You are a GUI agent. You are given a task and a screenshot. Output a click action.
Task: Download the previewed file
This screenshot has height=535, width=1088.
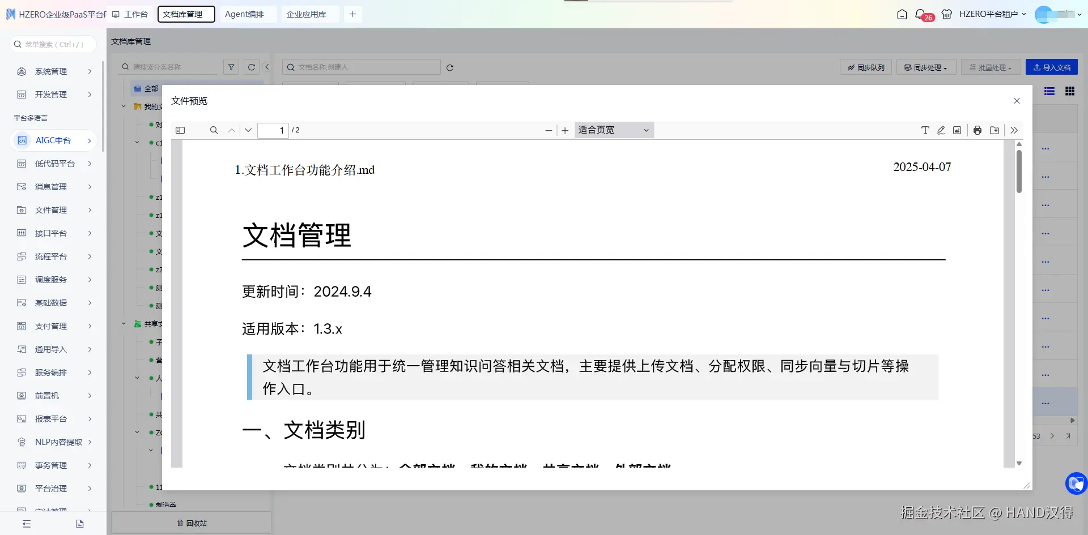994,130
